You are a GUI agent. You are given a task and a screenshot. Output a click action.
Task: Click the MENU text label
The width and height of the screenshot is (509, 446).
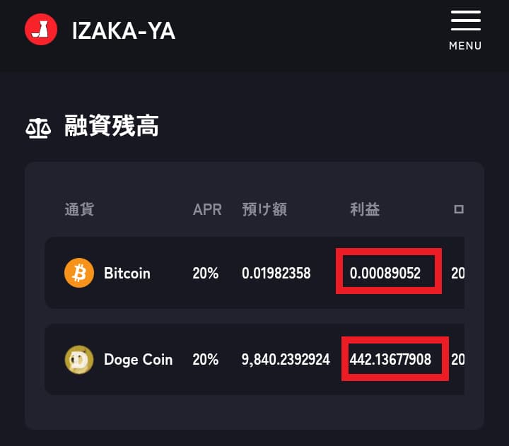[465, 46]
